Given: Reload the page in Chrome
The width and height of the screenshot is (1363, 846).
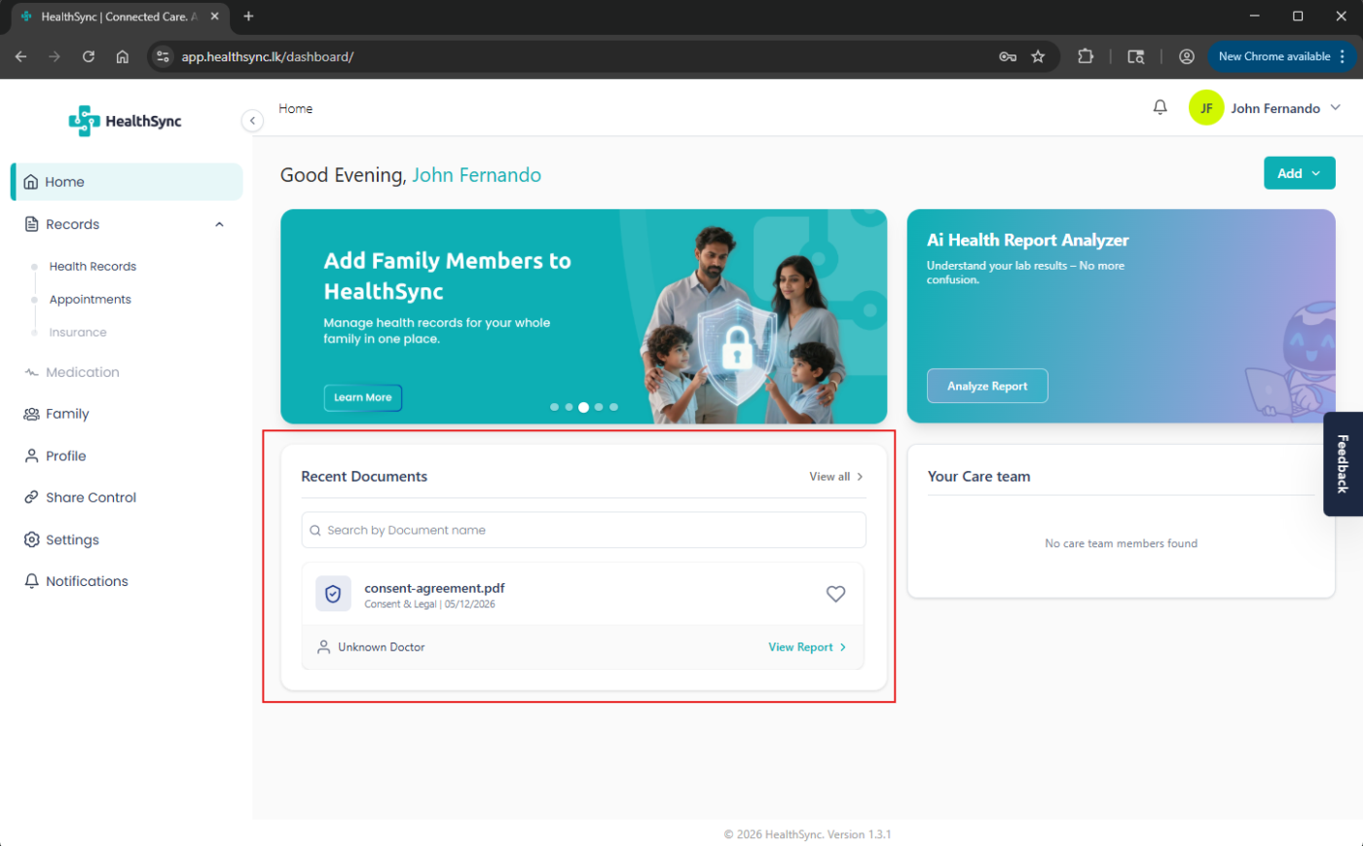Looking at the screenshot, I should 89,56.
